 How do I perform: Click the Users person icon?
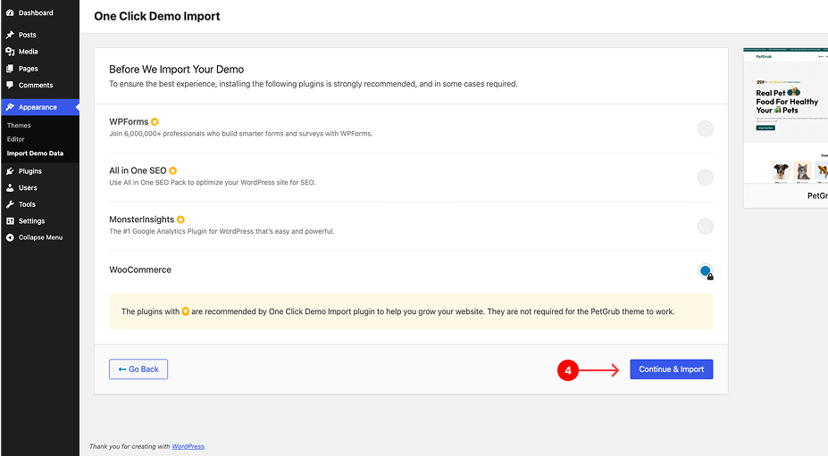coord(10,188)
